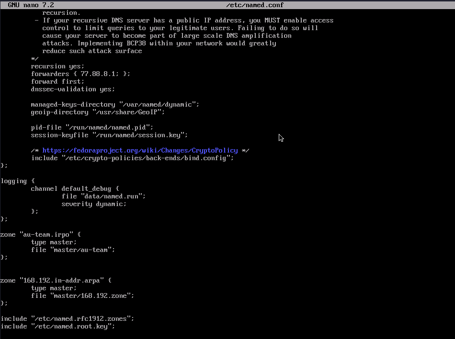Place cursor on the pid-file line
Viewport: 455px width, 339px height.
[92, 128]
